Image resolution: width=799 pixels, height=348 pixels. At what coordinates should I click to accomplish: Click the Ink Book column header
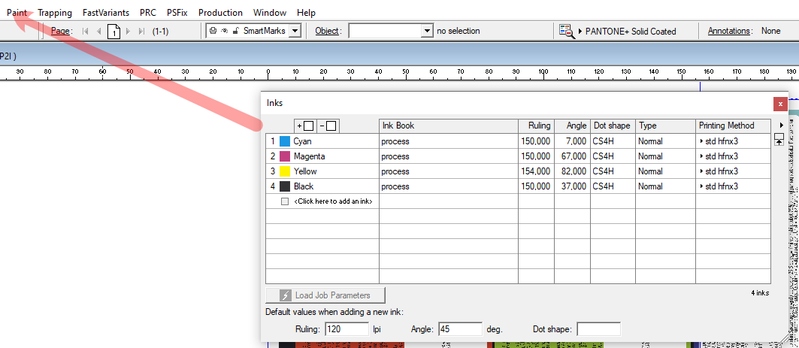click(449, 126)
